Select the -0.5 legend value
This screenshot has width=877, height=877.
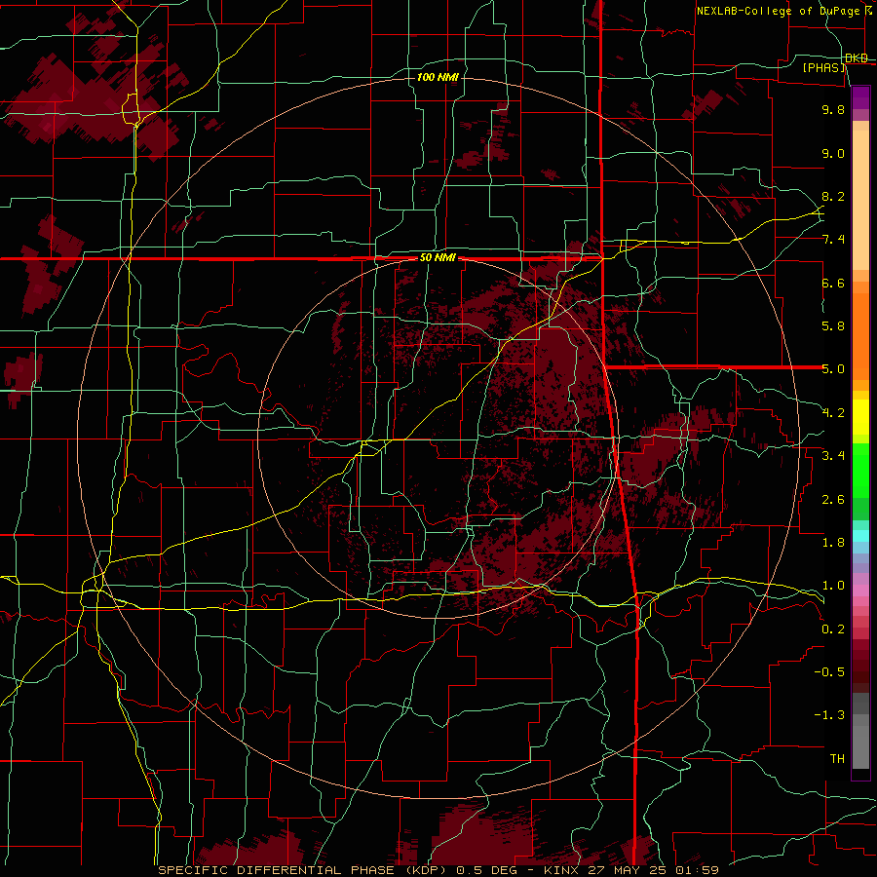(829, 672)
